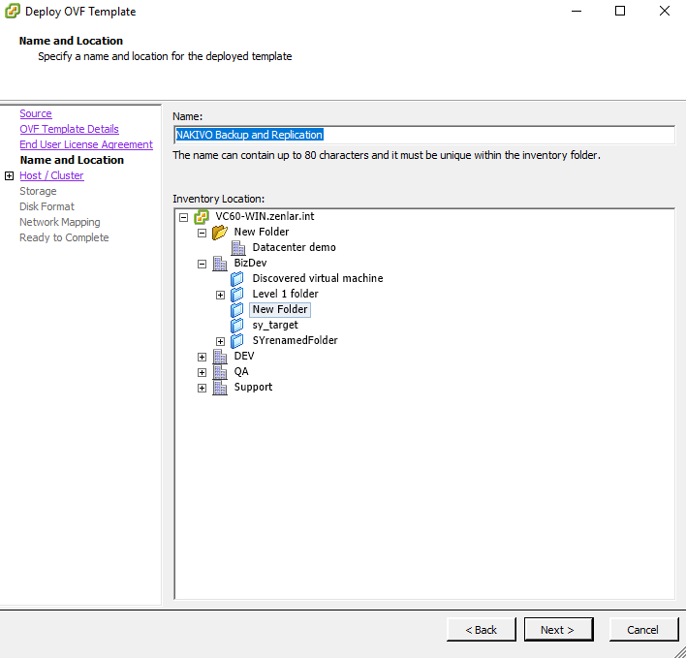Select the Support datacenter label
The image size is (686, 658).
click(x=253, y=388)
